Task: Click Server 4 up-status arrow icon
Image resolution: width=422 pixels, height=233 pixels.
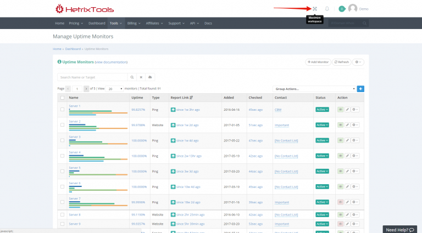Action: click(173, 156)
